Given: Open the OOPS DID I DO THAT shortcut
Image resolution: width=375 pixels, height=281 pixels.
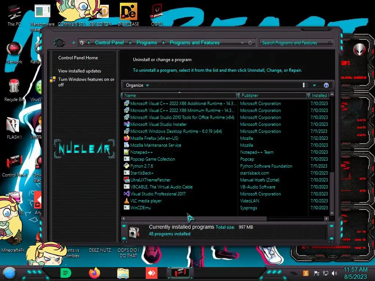Looking at the screenshot, I should [129, 253].
